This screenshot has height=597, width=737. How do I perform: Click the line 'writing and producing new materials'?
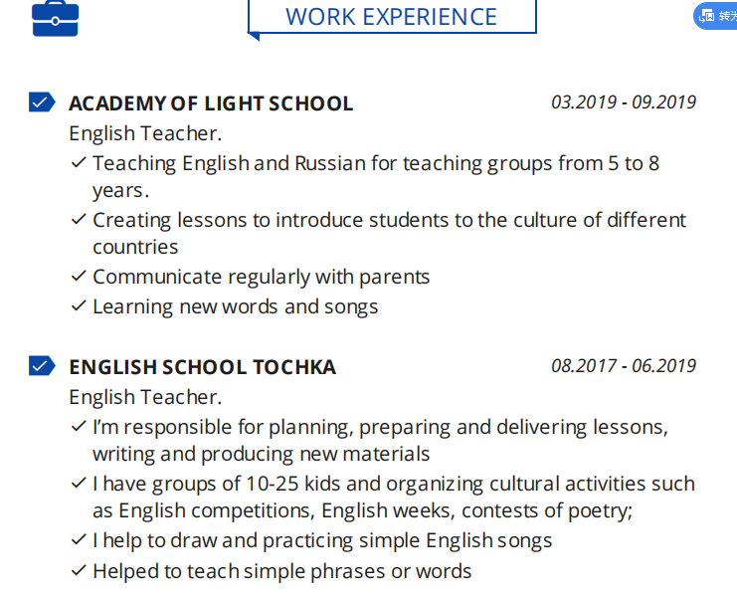(261, 455)
